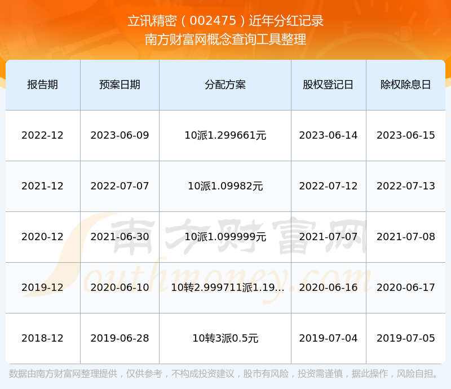Screen dimensions: 451x389
Task: Click the truncated plan 10转2.999711派1.19...
Action: (227, 287)
